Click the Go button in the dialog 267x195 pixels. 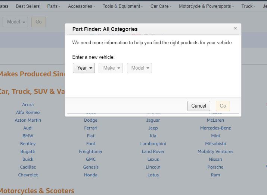[x=223, y=106]
